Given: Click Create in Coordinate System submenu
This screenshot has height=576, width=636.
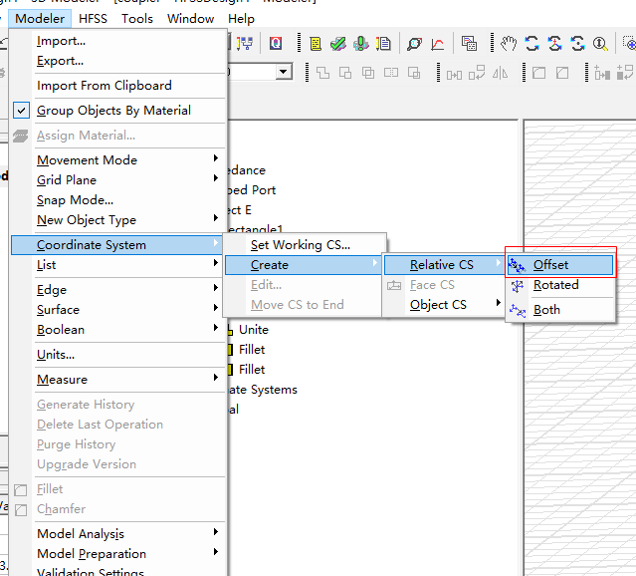Looking at the screenshot, I should pos(303,265).
